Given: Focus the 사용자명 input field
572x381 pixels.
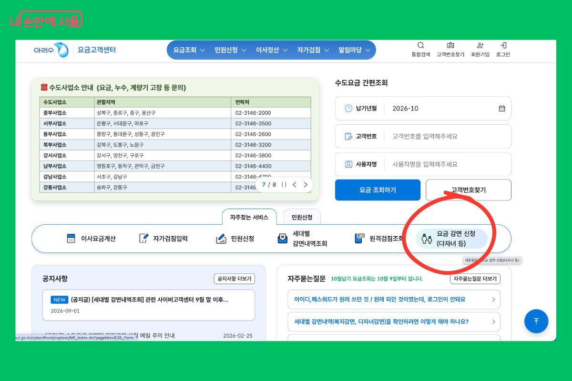Looking at the screenshot, I should [423, 164].
